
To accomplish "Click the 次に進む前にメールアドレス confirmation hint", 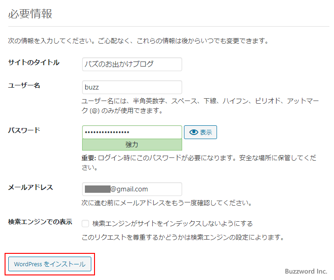I will pos(167,203).
